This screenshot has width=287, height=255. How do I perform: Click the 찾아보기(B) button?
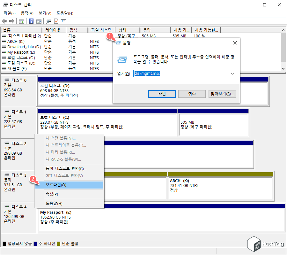point(222,94)
